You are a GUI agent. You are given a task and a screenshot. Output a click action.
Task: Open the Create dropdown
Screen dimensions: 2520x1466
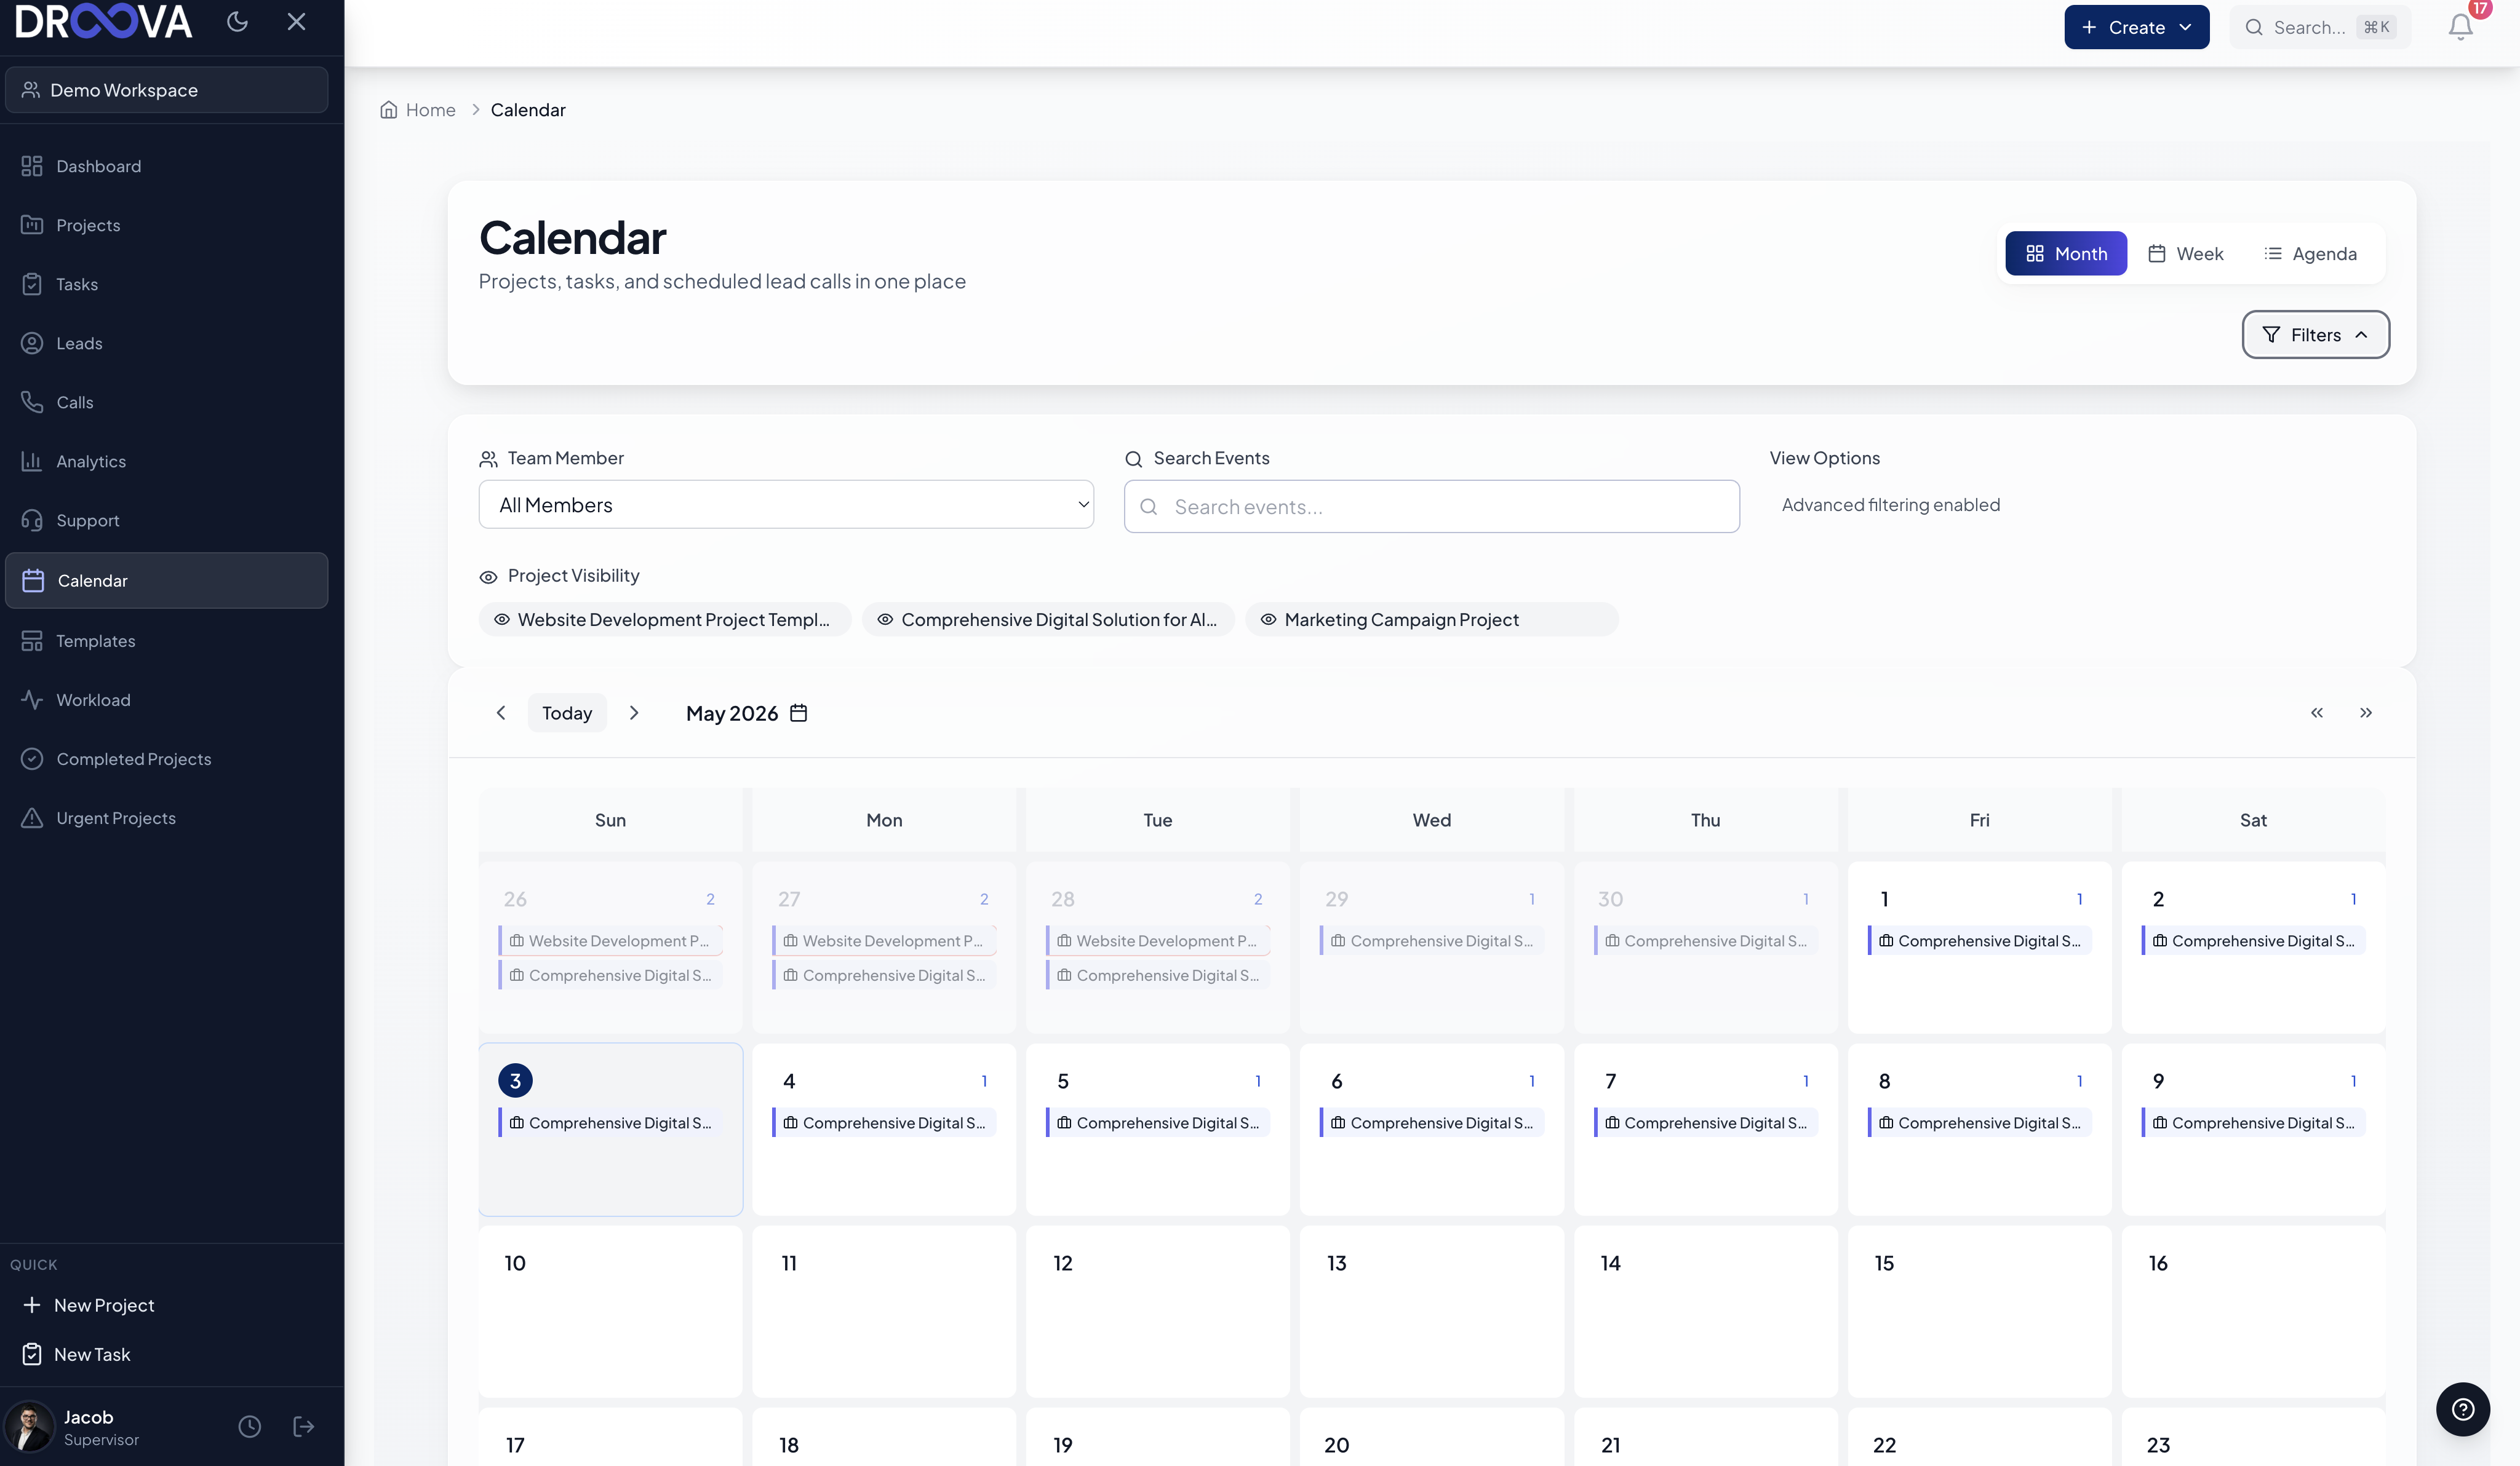tap(2137, 27)
